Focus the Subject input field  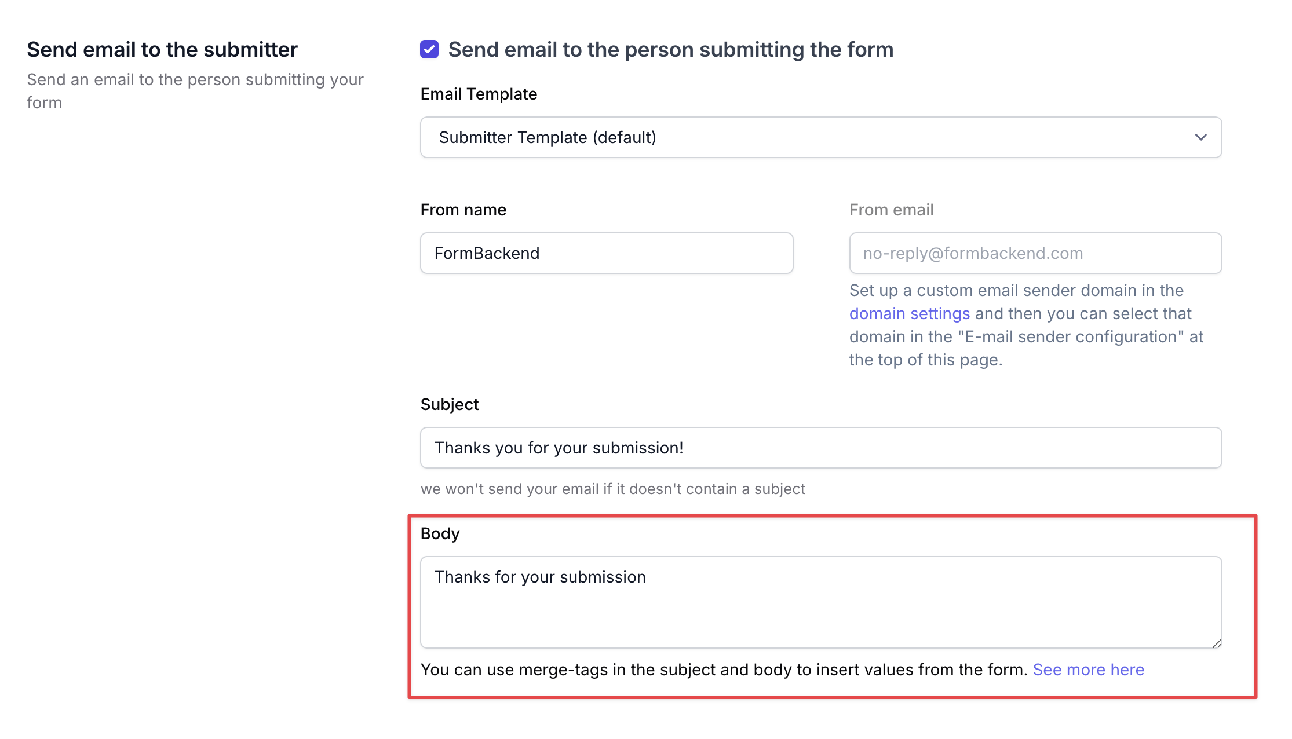[820, 448]
